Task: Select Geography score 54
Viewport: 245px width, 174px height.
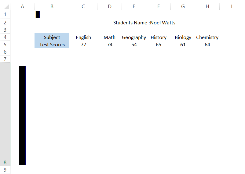Action: [134, 44]
